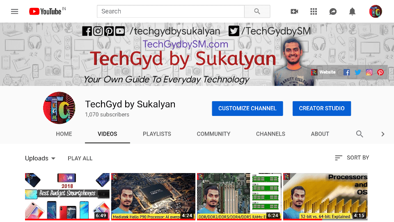Open Best Budget Smartphones 2018 video thumbnail
The width and height of the screenshot is (394, 222).
click(x=67, y=197)
